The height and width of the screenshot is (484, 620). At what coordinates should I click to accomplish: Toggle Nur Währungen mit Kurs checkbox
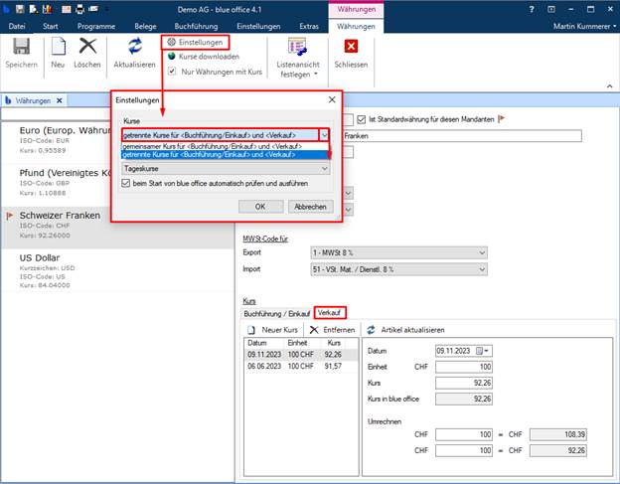coord(172,72)
